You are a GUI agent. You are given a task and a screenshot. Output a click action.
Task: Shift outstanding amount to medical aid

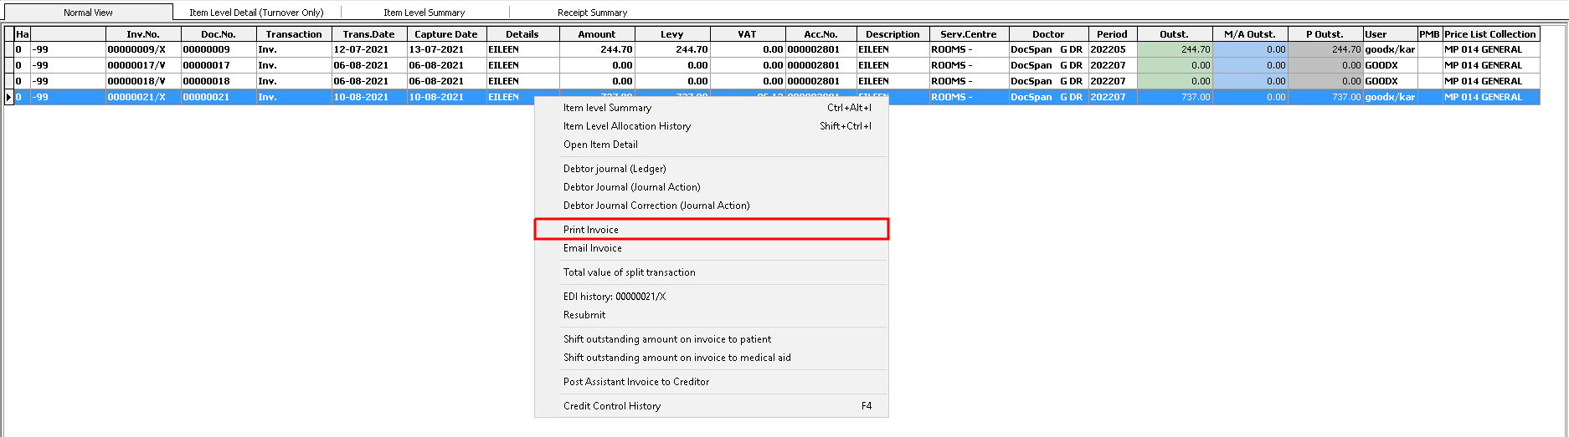click(676, 358)
